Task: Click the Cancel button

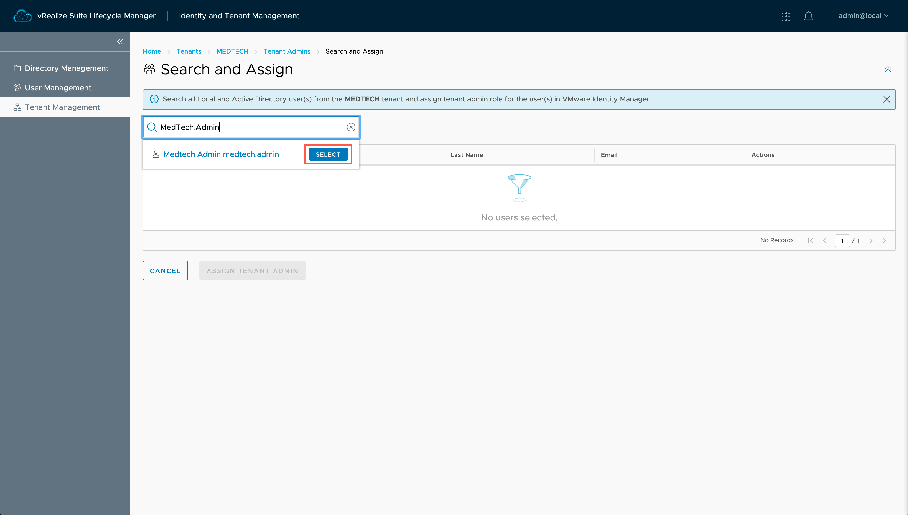Action: [165, 270]
